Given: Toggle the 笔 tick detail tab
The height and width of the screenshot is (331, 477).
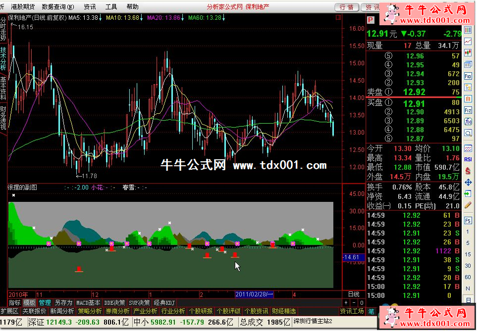Looking at the screenshot, I should [x=371, y=311].
